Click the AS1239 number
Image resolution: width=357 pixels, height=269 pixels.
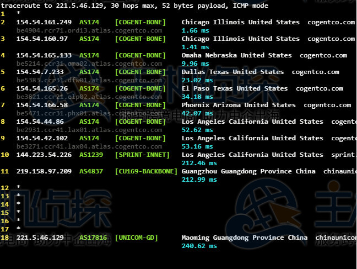91,155
